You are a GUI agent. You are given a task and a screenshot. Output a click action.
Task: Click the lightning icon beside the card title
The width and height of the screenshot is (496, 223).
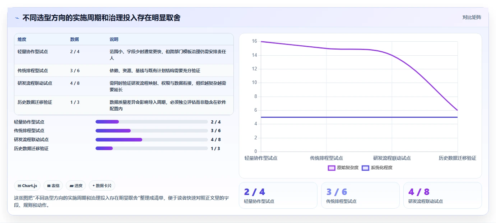click(17, 18)
